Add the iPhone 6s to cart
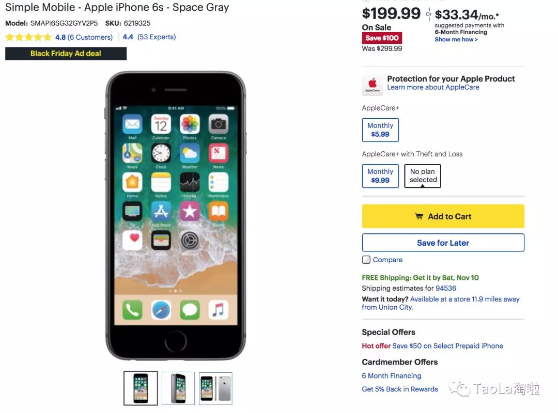The image size is (558, 413). tap(443, 216)
